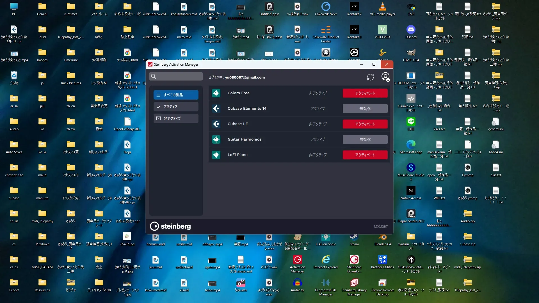539x303 pixels.
Task: Open the VLC media player desktop icon
Action: coord(382,7)
